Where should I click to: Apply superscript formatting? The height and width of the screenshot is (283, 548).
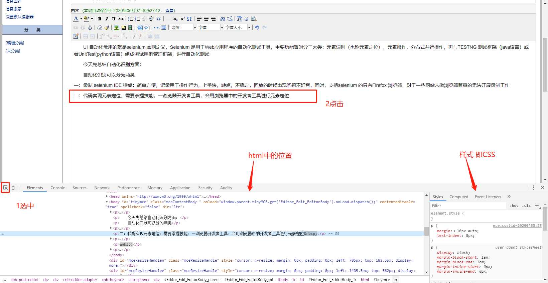pos(182,19)
